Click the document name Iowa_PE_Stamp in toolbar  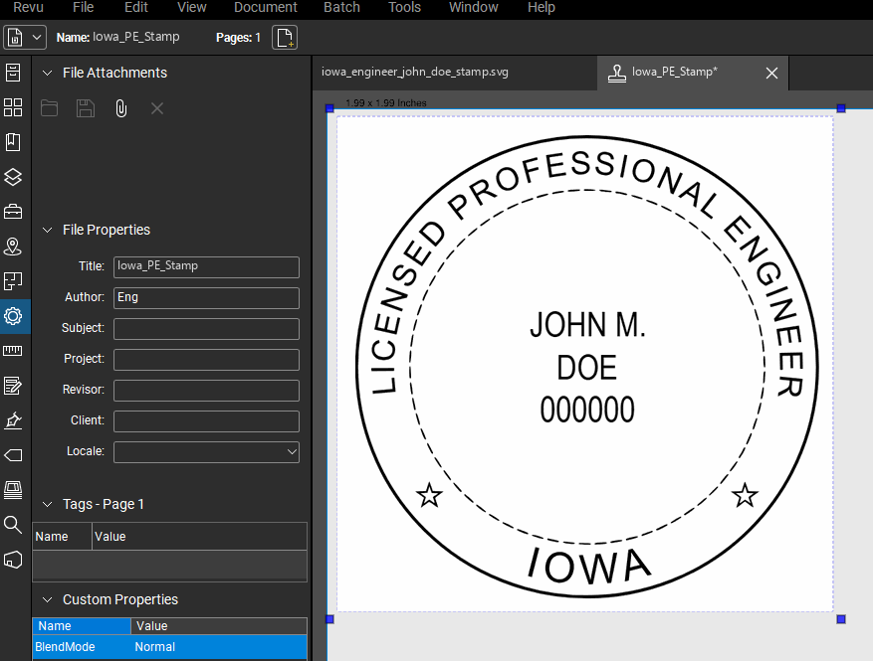pyautogui.click(x=135, y=37)
